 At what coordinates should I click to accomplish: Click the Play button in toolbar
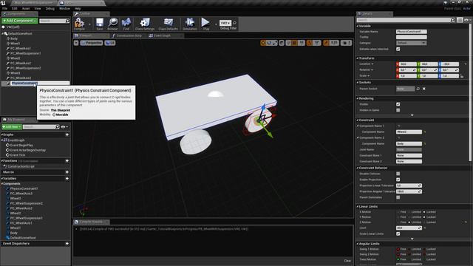pyautogui.click(x=205, y=24)
